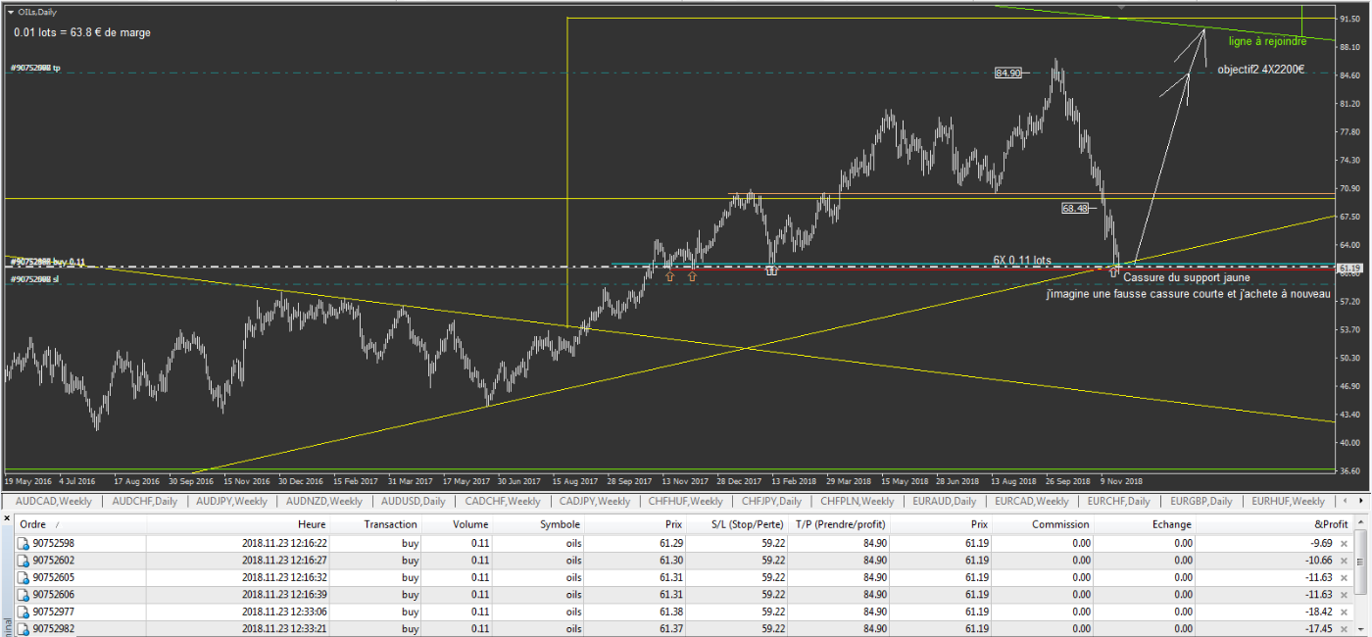Open the EURCHF,Daily chart tab

[x=1118, y=501]
